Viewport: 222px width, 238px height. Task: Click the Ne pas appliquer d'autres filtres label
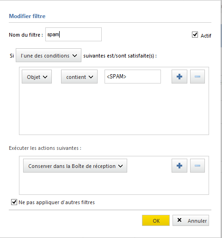pos(56,202)
